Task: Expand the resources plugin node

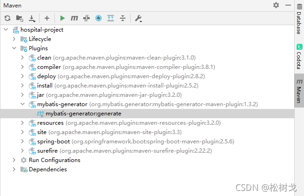Action: [x=22, y=123]
